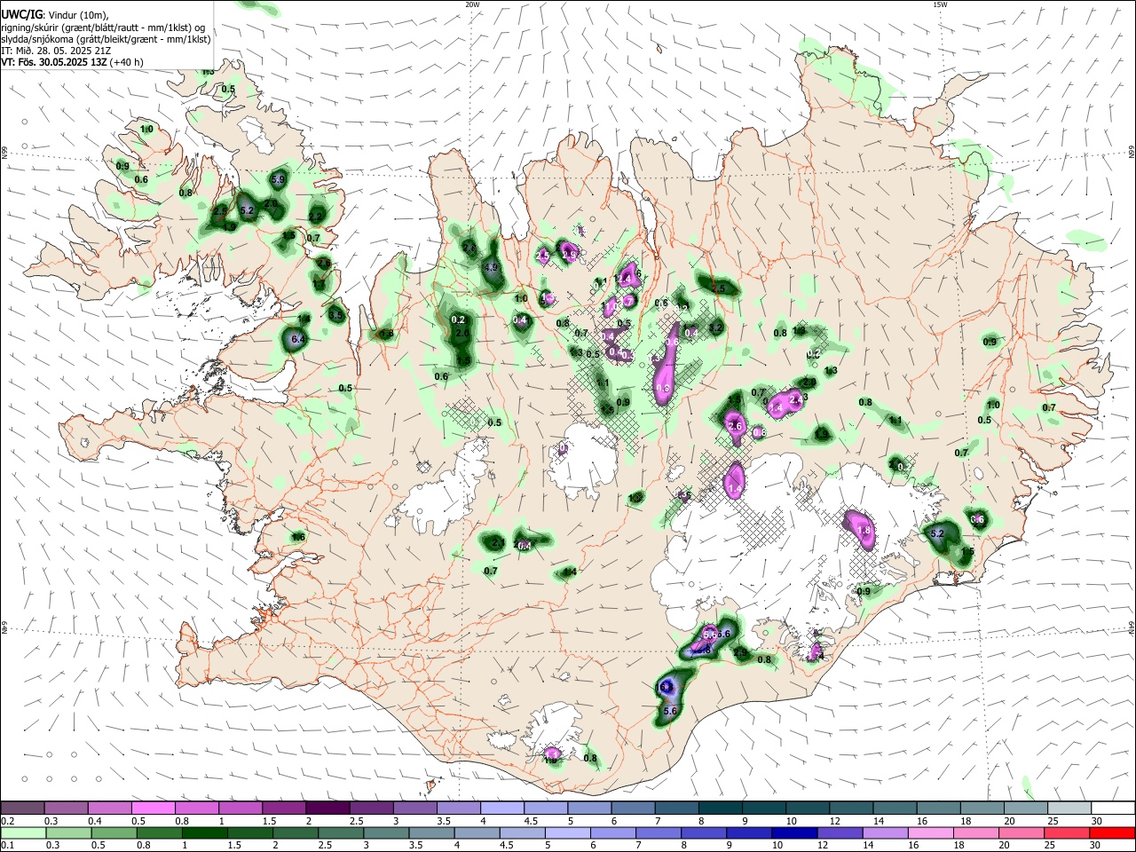1136x852 pixels.
Task: Choose lower legend swatch between 4 and 4.5
Action: click(x=477, y=832)
